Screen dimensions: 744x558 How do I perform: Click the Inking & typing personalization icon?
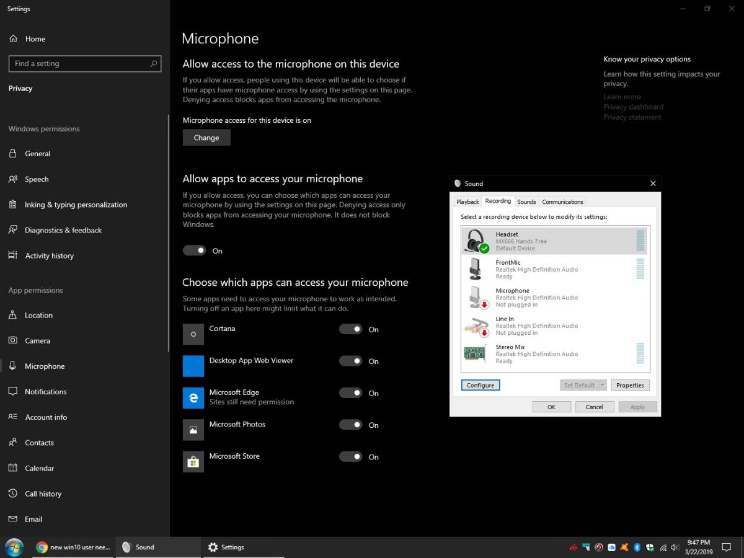pos(13,205)
